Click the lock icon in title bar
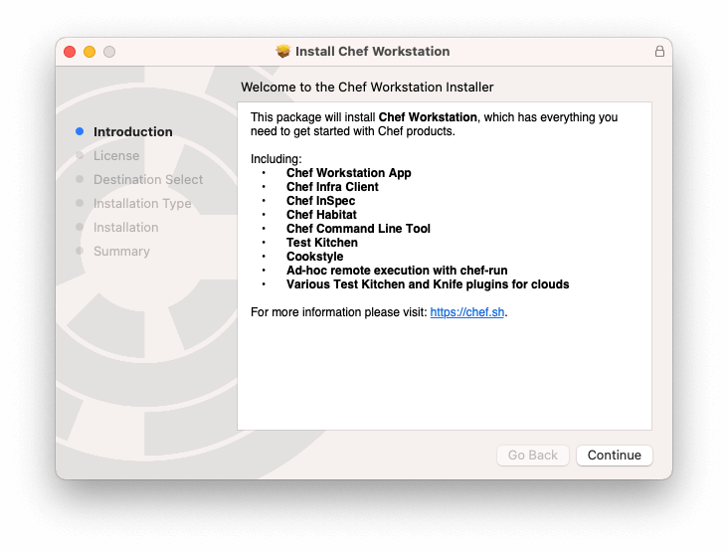This screenshot has height=553, width=728. 659,51
